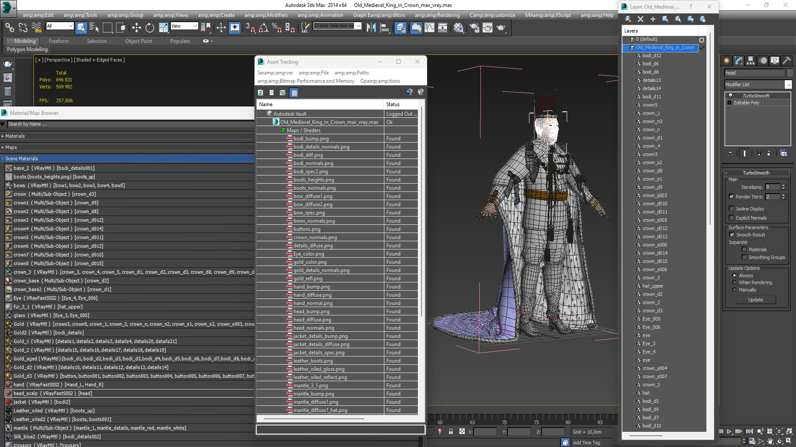Select the Link tool in main toolbar
Viewport: 796px width, 447px height.
[x=9, y=27]
